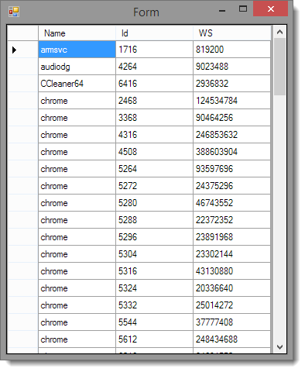
Task: Select the Id cell 6416
Action: coord(154,84)
